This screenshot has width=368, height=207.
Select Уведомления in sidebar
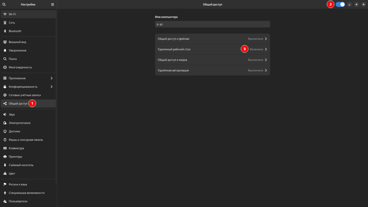pyautogui.click(x=28, y=50)
